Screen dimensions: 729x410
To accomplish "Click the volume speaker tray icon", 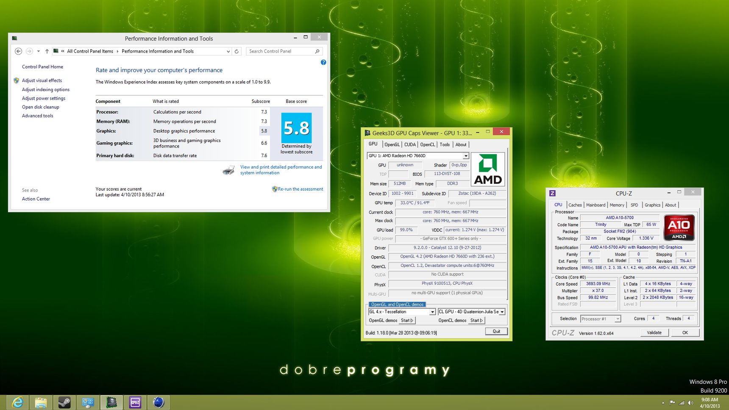I will [691, 403].
